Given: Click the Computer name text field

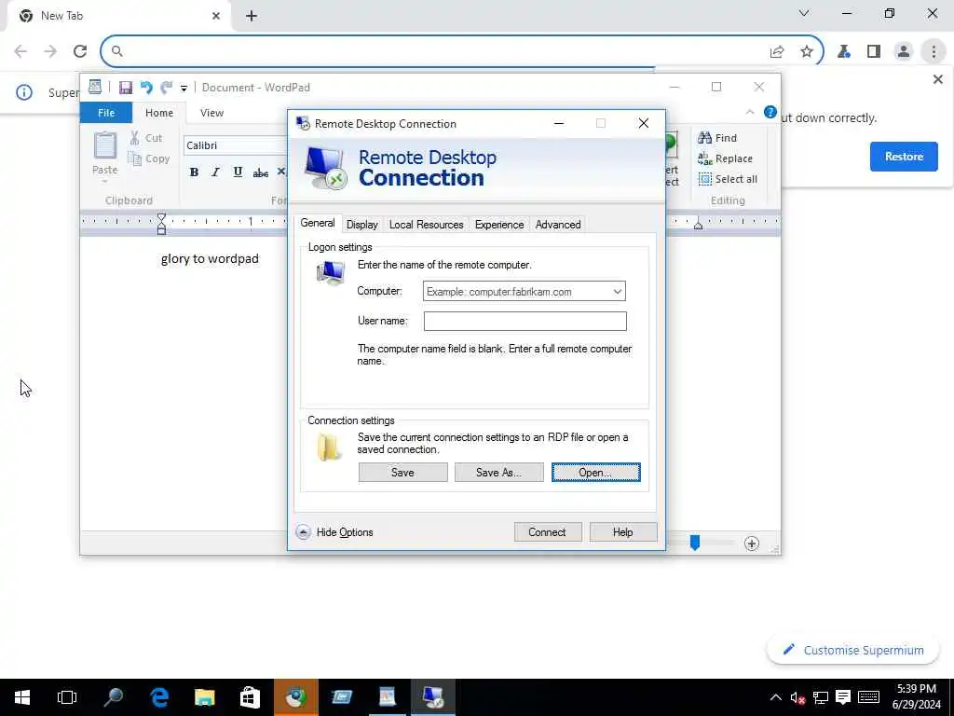Looking at the screenshot, I should point(517,292).
